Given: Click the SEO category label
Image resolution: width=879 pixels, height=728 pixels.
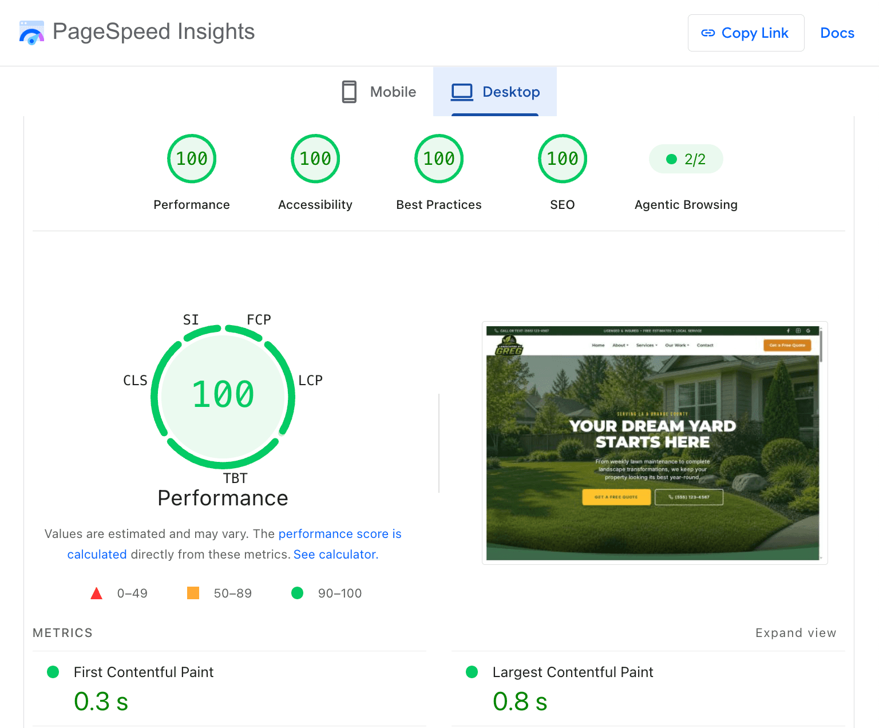Looking at the screenshot, I should (x=563, y=205).
